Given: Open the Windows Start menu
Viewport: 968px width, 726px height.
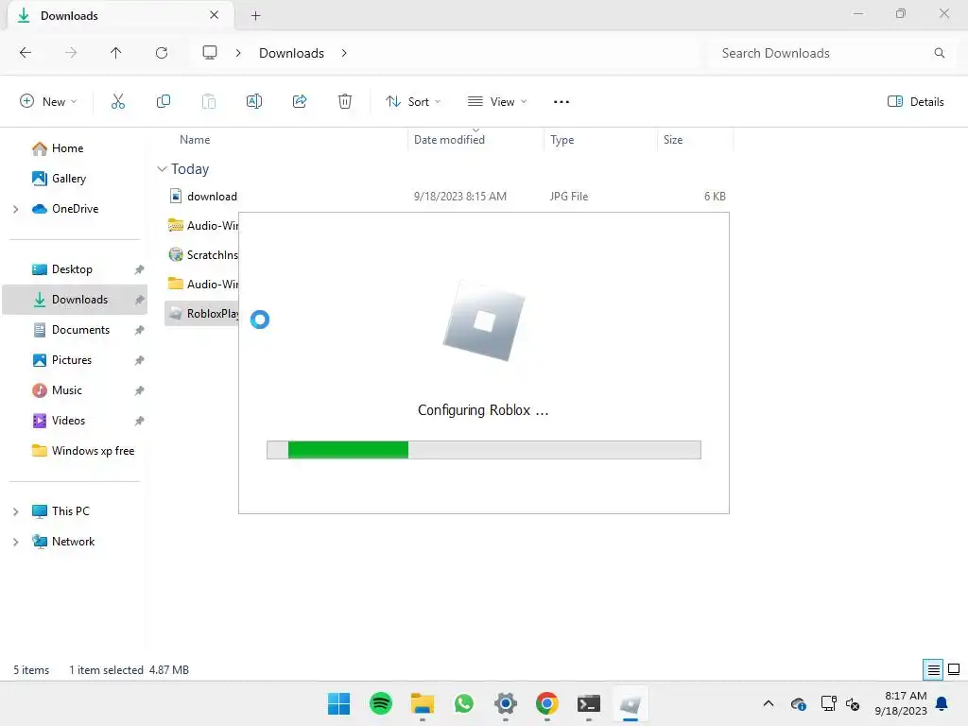Looking at the screenshot, I should click(x=339, y=703).
